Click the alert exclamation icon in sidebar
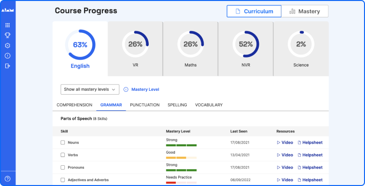 click(7, 56)
